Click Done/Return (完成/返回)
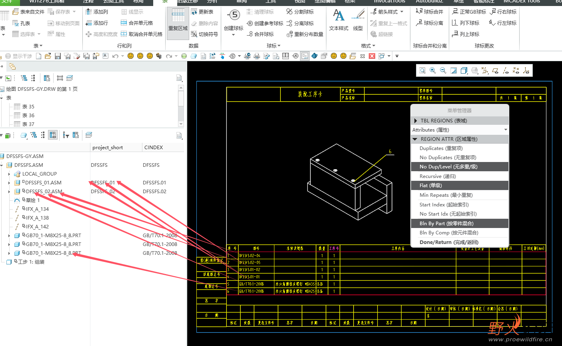 [x=449, y=242]
